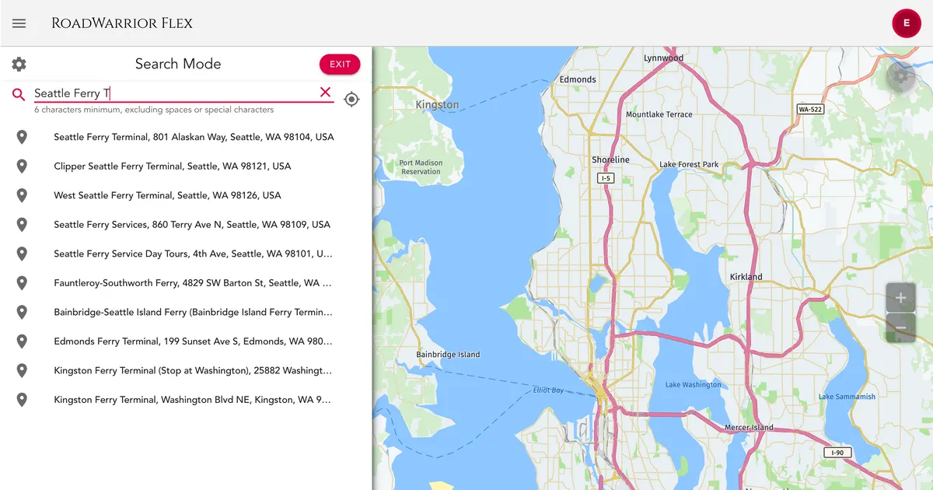
Task: Click the Lynnwood map label
Action: [x=664, y=58]
